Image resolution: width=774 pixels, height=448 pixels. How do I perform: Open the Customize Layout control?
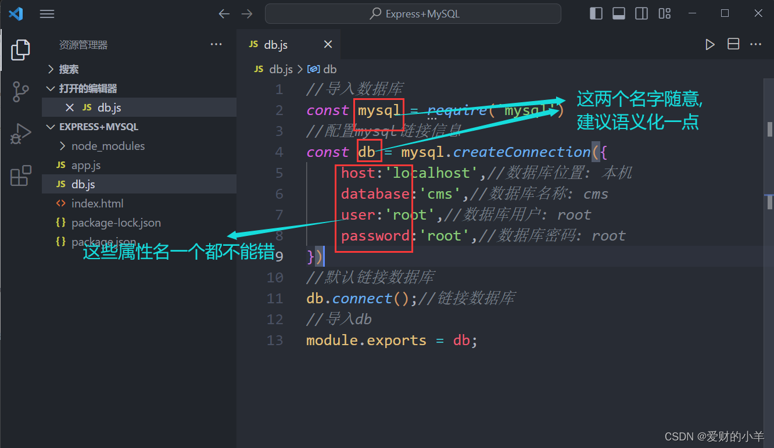pos(664,13)
